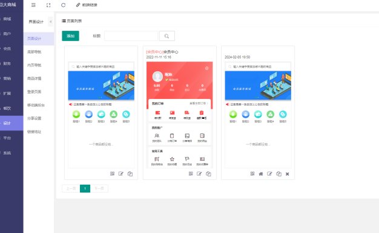
Task: Go to 分享设置 submenu item
Action: click(x=34, y=118)
